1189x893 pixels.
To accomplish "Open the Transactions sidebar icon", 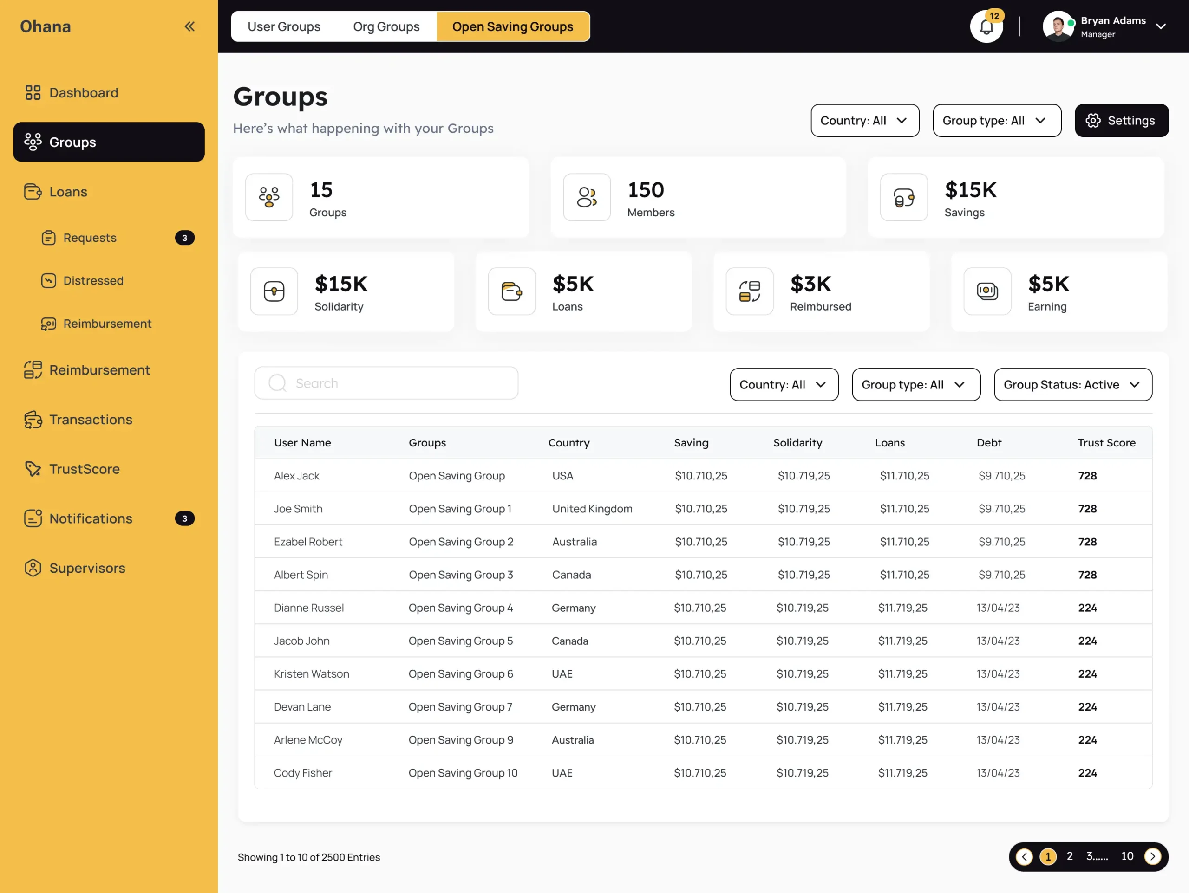I will 33,420.
